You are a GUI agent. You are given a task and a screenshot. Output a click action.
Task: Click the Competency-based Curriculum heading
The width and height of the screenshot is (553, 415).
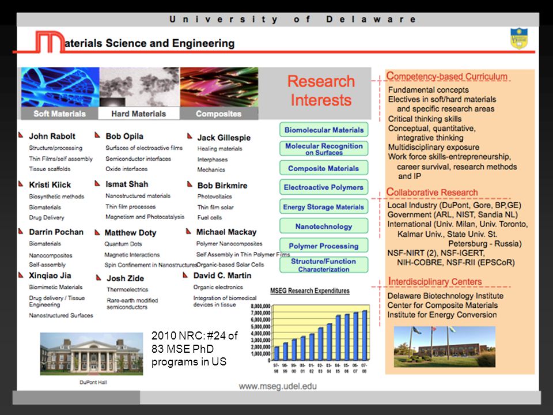pyautogui.click(x=446, y=76)
